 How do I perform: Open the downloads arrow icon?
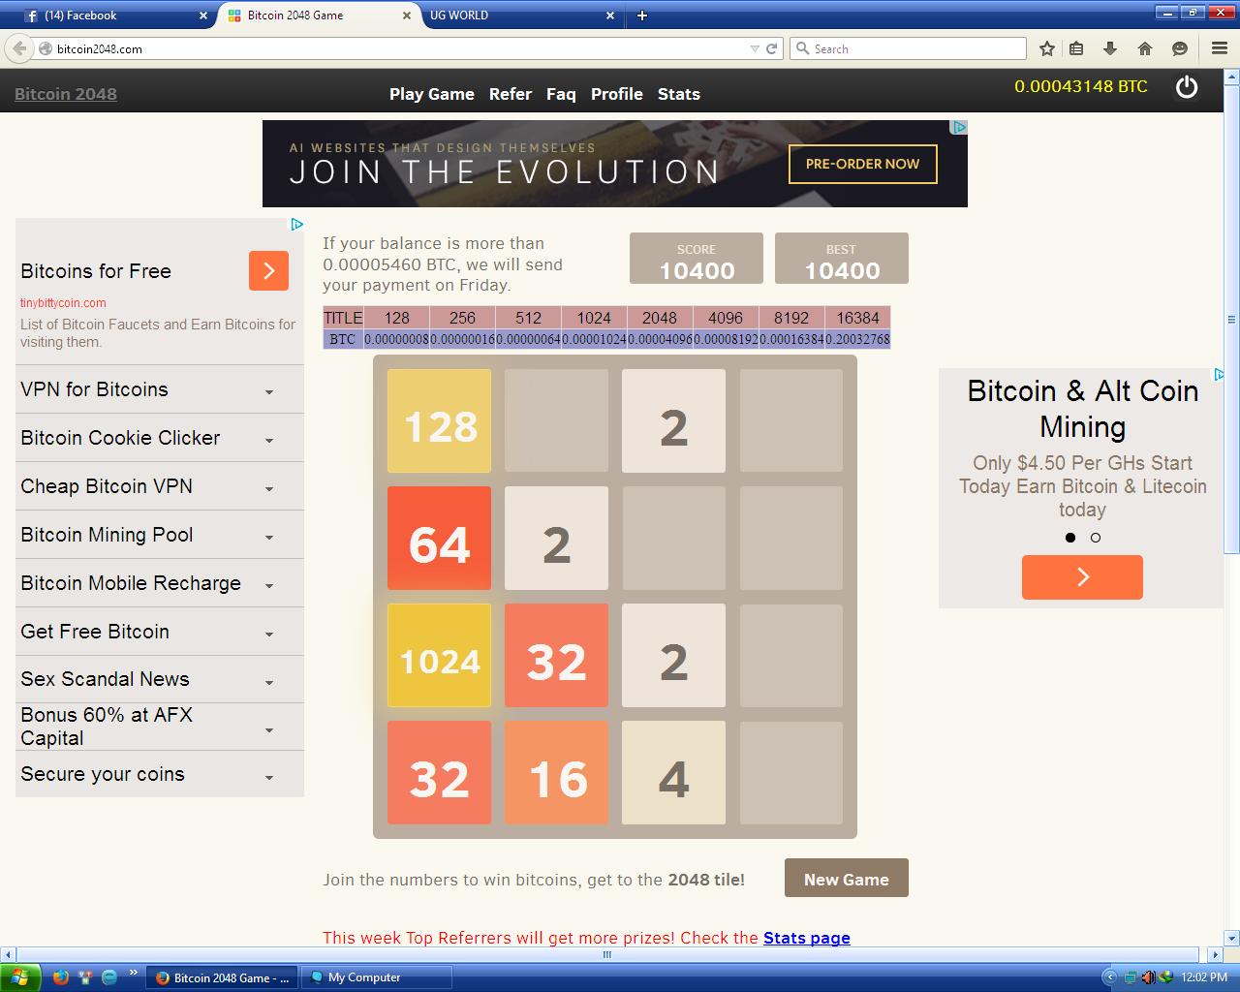(1110, 48)
